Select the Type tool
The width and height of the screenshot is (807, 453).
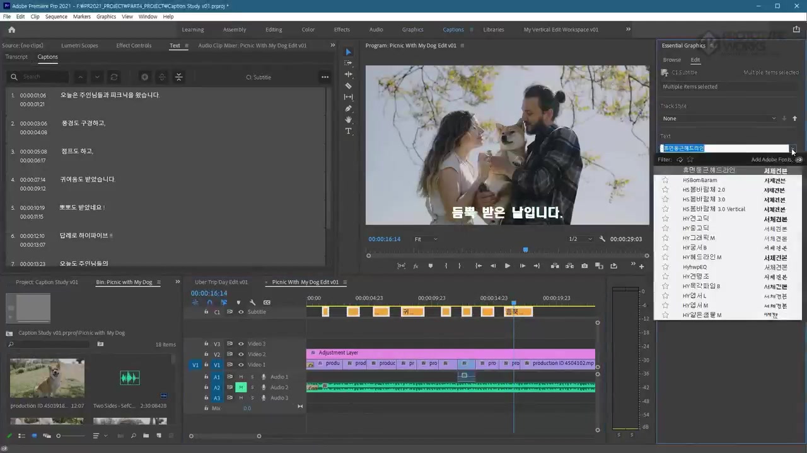(x=349, y=131)
